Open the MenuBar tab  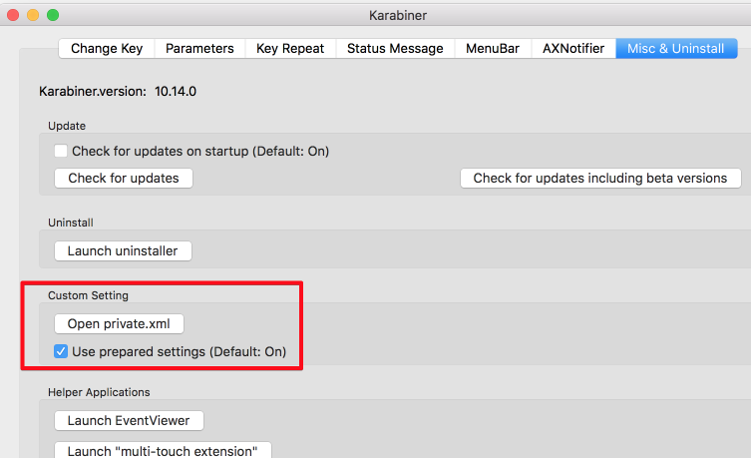493,48
